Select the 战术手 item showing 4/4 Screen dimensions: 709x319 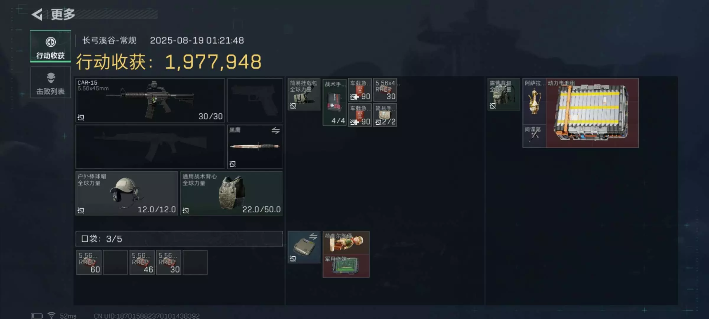[x=334, y=102]
